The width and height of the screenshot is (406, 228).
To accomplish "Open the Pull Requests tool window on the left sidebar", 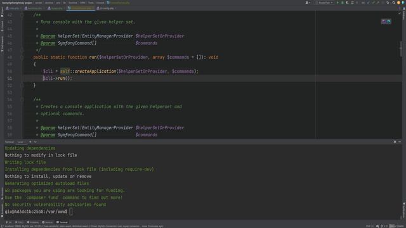I will 2,44.
